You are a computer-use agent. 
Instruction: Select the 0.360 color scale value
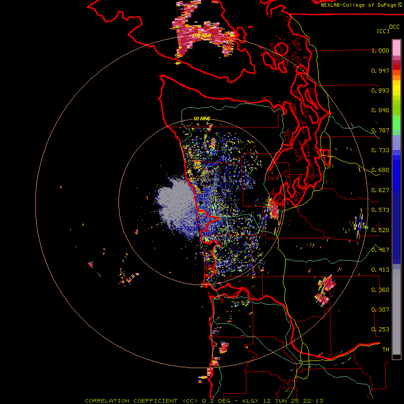coord(380,290)
